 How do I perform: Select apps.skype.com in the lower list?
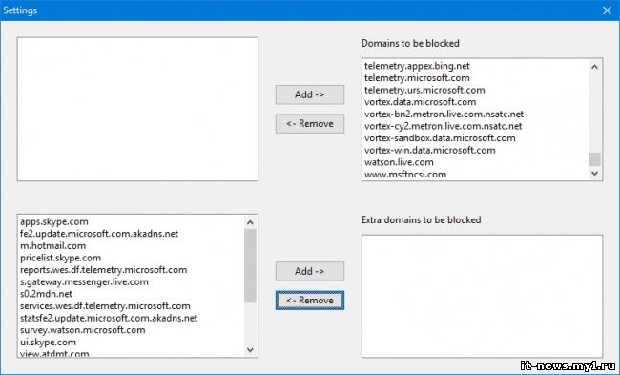(54, 221)
